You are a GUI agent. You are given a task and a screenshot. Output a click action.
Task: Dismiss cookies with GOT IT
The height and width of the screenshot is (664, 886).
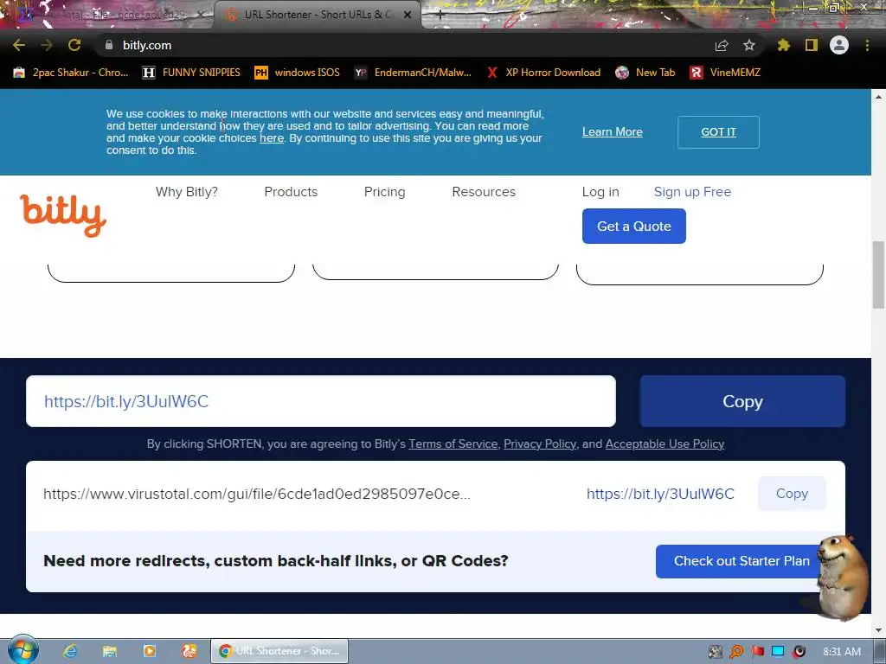point(718,132)
